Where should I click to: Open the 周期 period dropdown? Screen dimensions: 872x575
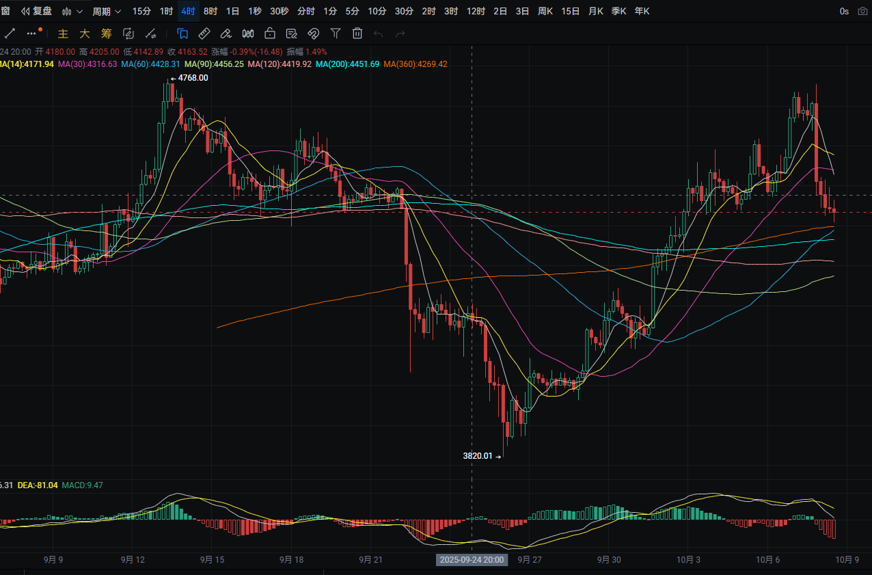click(x=107, y=11)
